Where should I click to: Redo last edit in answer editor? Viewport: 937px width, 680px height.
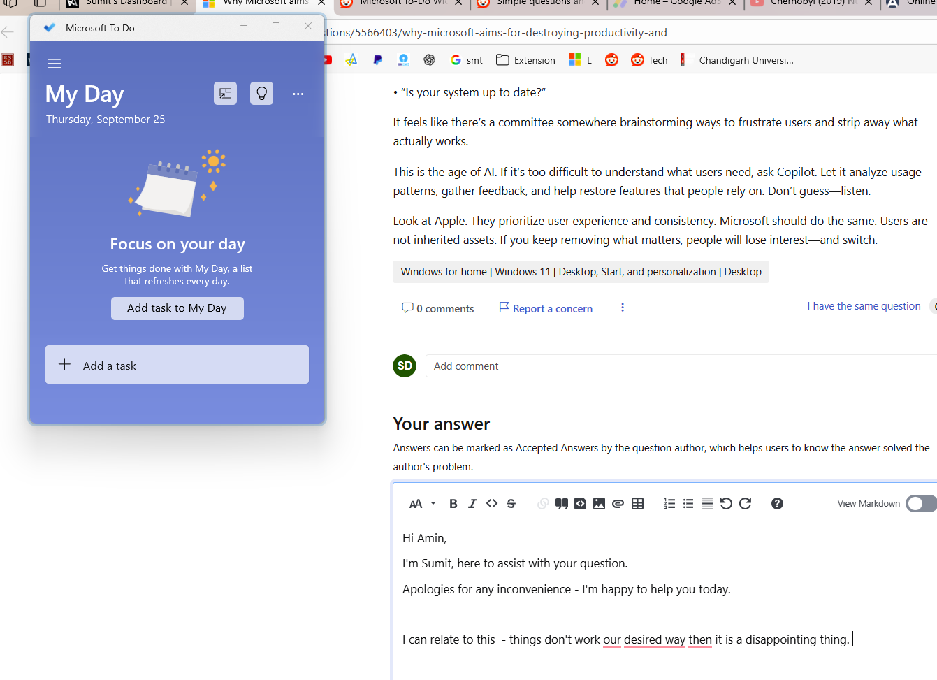pyautogui.click(x=746, y=504)
